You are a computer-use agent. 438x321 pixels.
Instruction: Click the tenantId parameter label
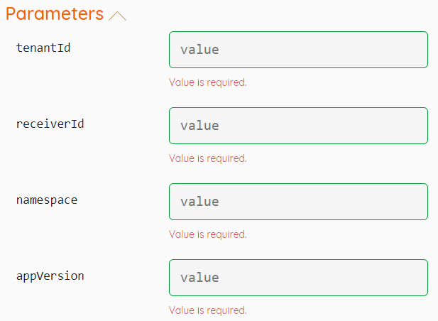click(43, 48)
